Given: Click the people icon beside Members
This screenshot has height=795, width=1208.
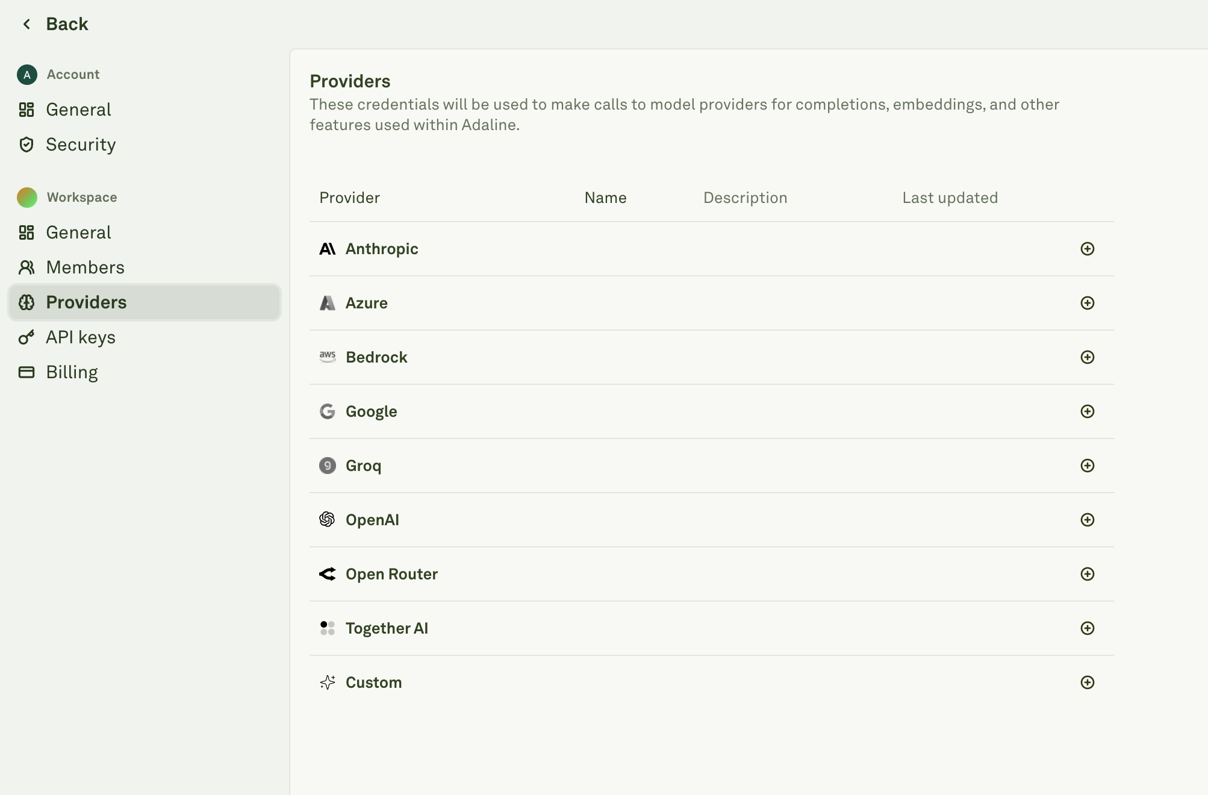Looking at the screenshot, I should click(26, 267).
